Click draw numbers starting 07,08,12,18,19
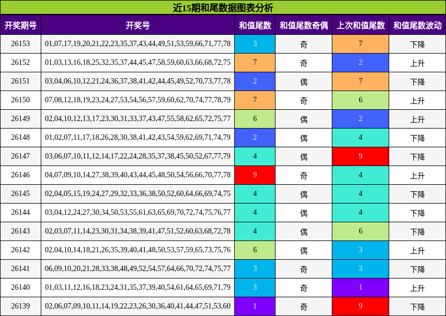The image size is (446, 316). [x=138, y=100]
